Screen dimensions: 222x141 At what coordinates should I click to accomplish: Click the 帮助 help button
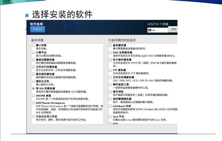(x=173, y=30)
